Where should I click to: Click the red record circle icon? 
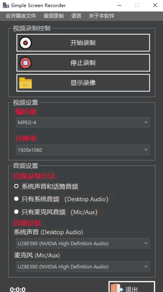25,43
